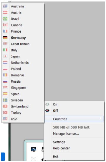Expand the Countries submenu arrow
The height and width of the screenshot is (162, 106).
pyautogui.click(x=101, y=118)
